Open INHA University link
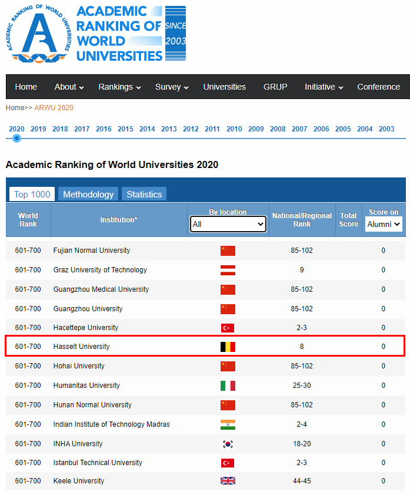 click(x=78, y=444)
